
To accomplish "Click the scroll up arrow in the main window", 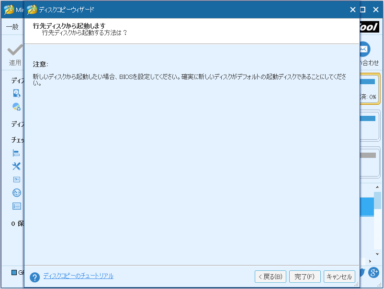I will pyautogui.click(x=377, y=187).
